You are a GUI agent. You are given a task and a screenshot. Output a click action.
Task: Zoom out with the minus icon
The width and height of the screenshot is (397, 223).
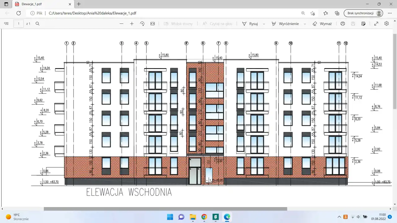(x=122, y=24)
